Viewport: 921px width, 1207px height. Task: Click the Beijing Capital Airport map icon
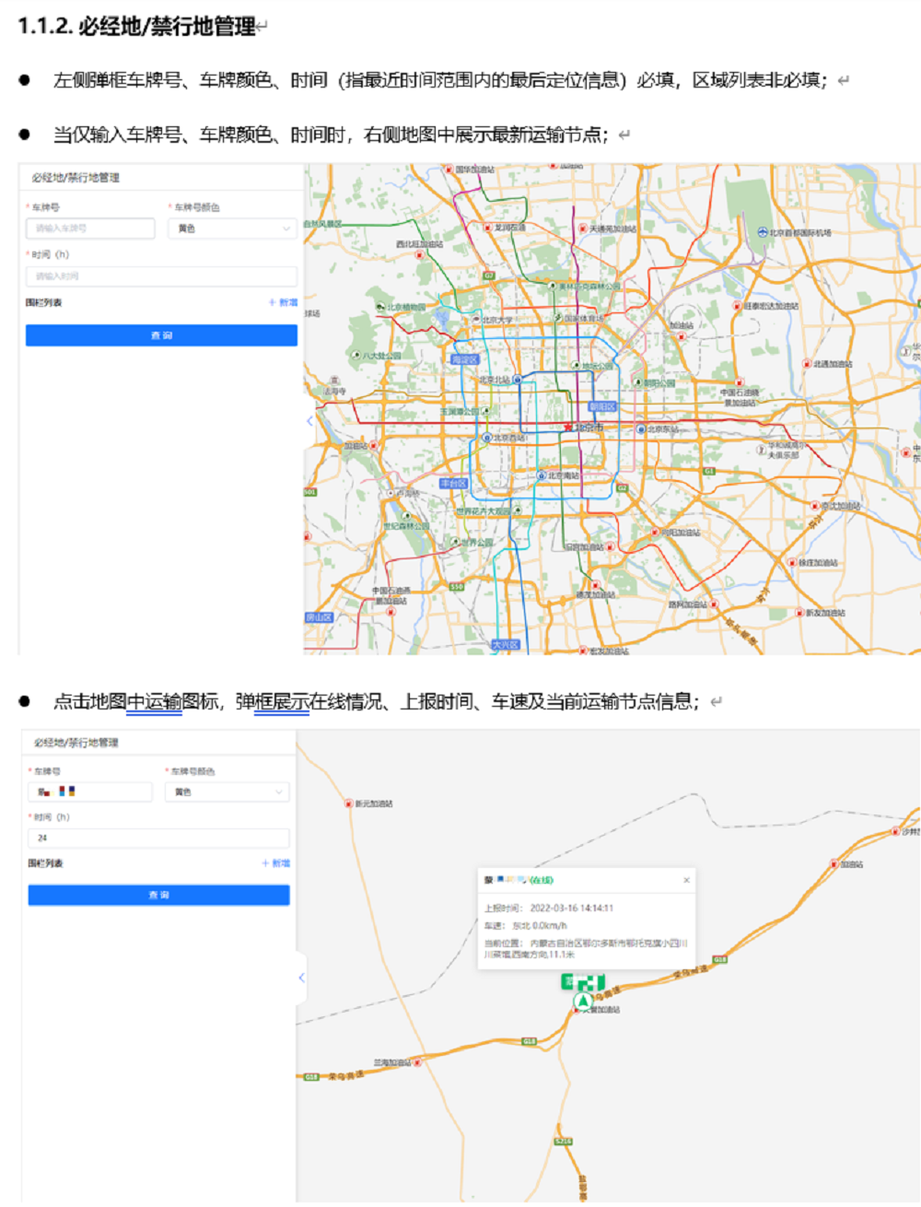(762, 232)
